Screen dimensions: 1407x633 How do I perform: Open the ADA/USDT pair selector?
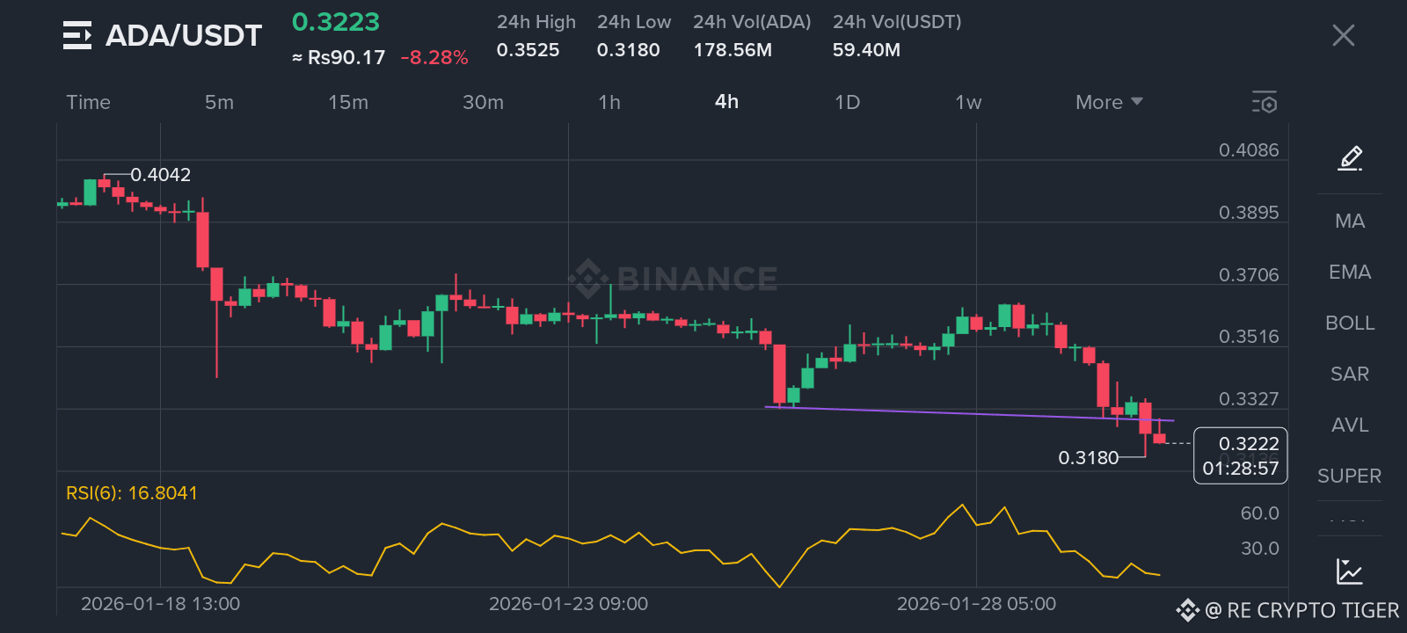(x=184, y=35)
